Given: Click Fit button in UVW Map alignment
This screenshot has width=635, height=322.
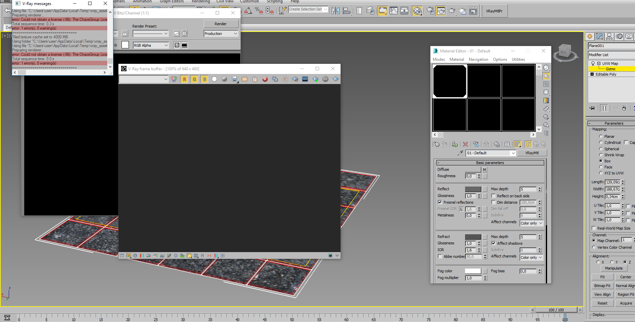Looking at the screenshot, I should 602,277.
